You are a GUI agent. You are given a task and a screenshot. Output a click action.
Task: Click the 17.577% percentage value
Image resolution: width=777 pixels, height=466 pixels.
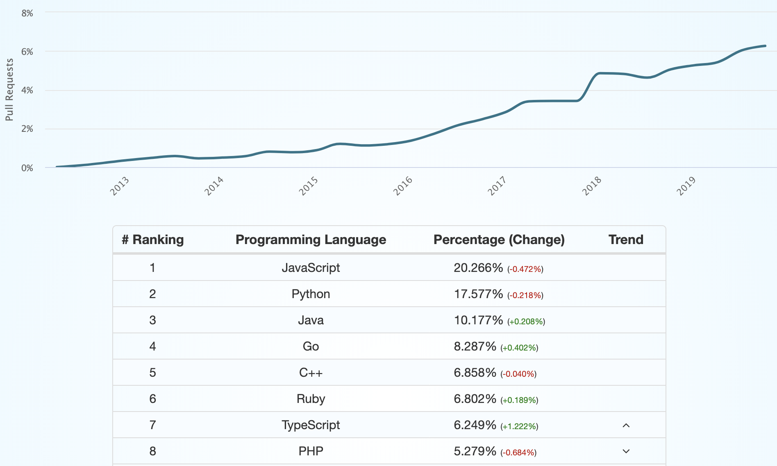pyautogui.click(x=478, y=294)
